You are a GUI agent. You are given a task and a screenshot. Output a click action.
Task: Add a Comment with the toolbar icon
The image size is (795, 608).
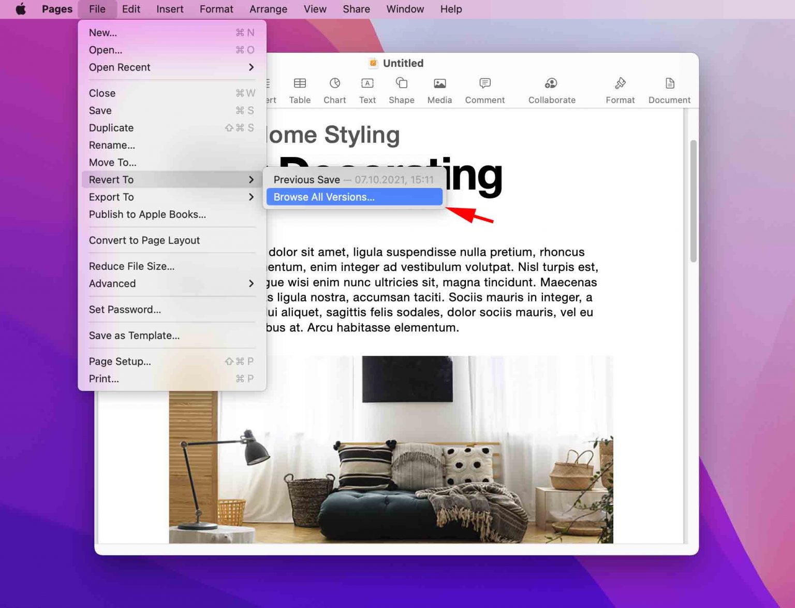tap(484, 88)
